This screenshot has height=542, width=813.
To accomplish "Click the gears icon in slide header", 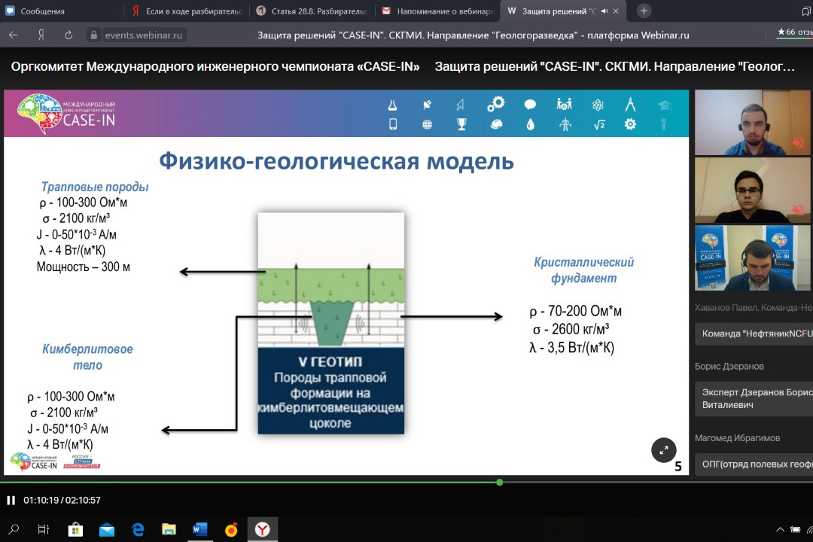I will 495,104.
